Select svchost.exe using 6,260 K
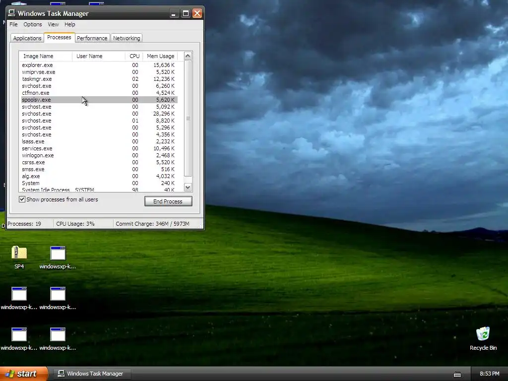 (99, 86)
